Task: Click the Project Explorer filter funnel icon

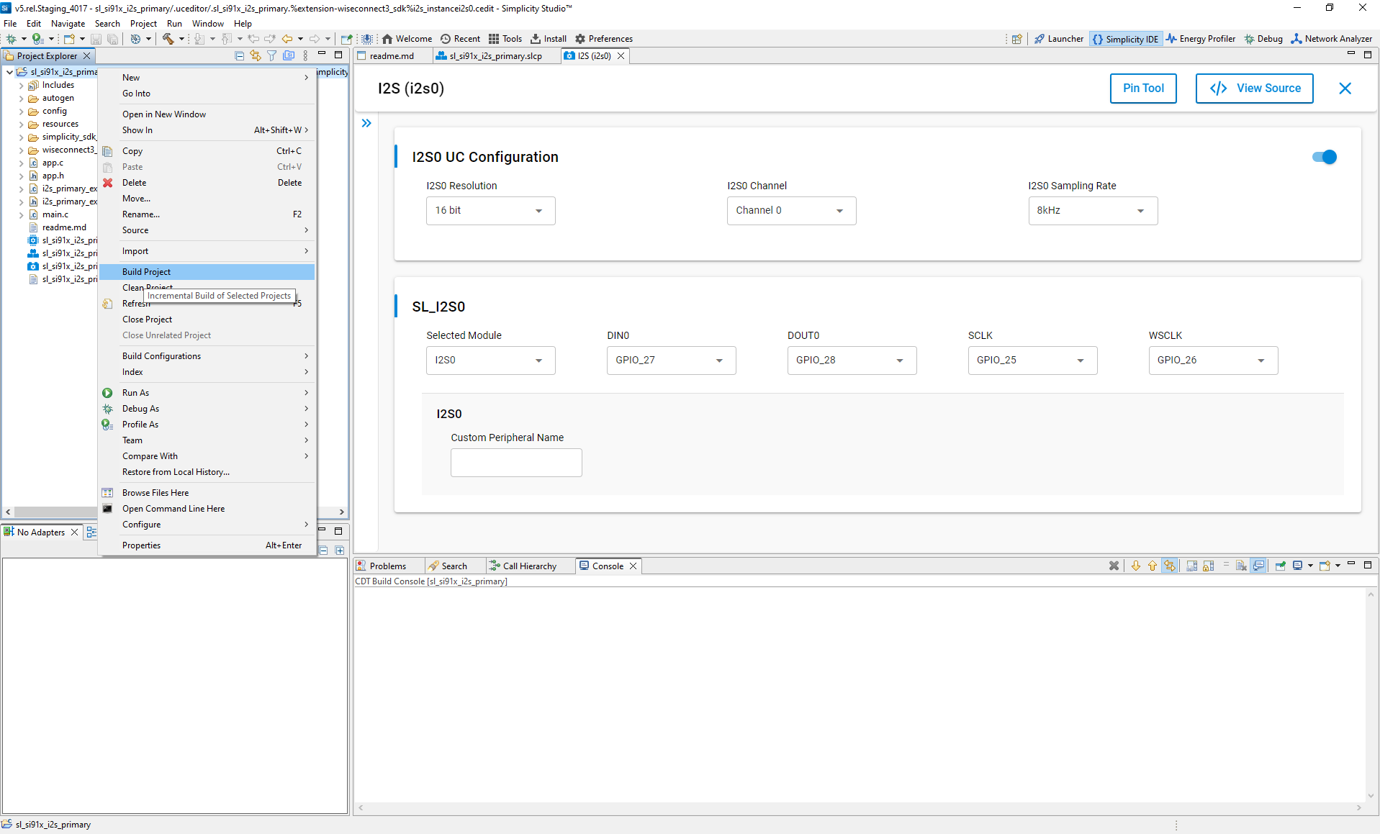Action: 271,55
